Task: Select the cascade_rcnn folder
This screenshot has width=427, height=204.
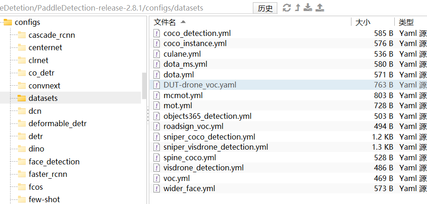Action: pos(52,35)
